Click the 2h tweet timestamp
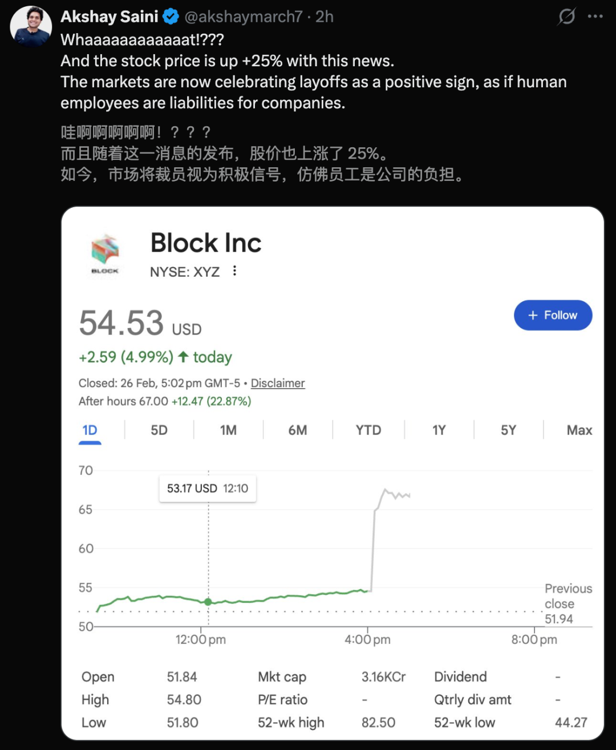 [325, 17]
